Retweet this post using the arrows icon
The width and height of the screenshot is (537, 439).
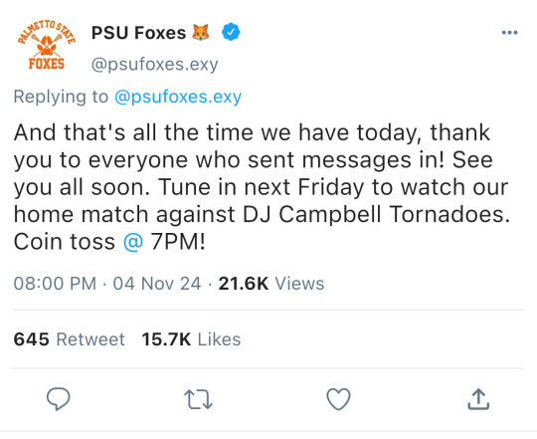click(x=198, y=399)
